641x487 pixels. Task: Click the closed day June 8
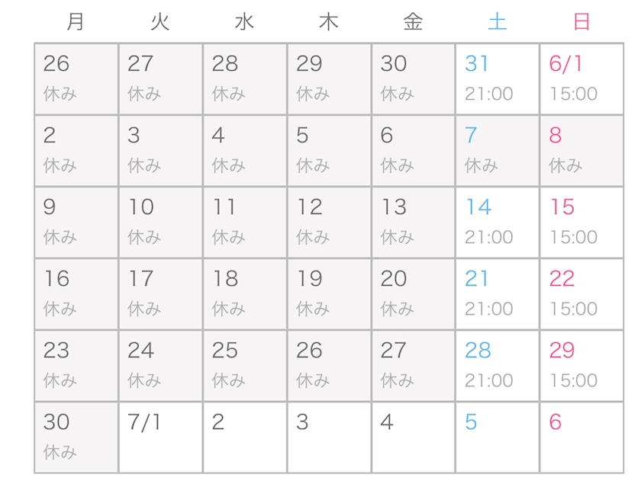pos(581,151)
